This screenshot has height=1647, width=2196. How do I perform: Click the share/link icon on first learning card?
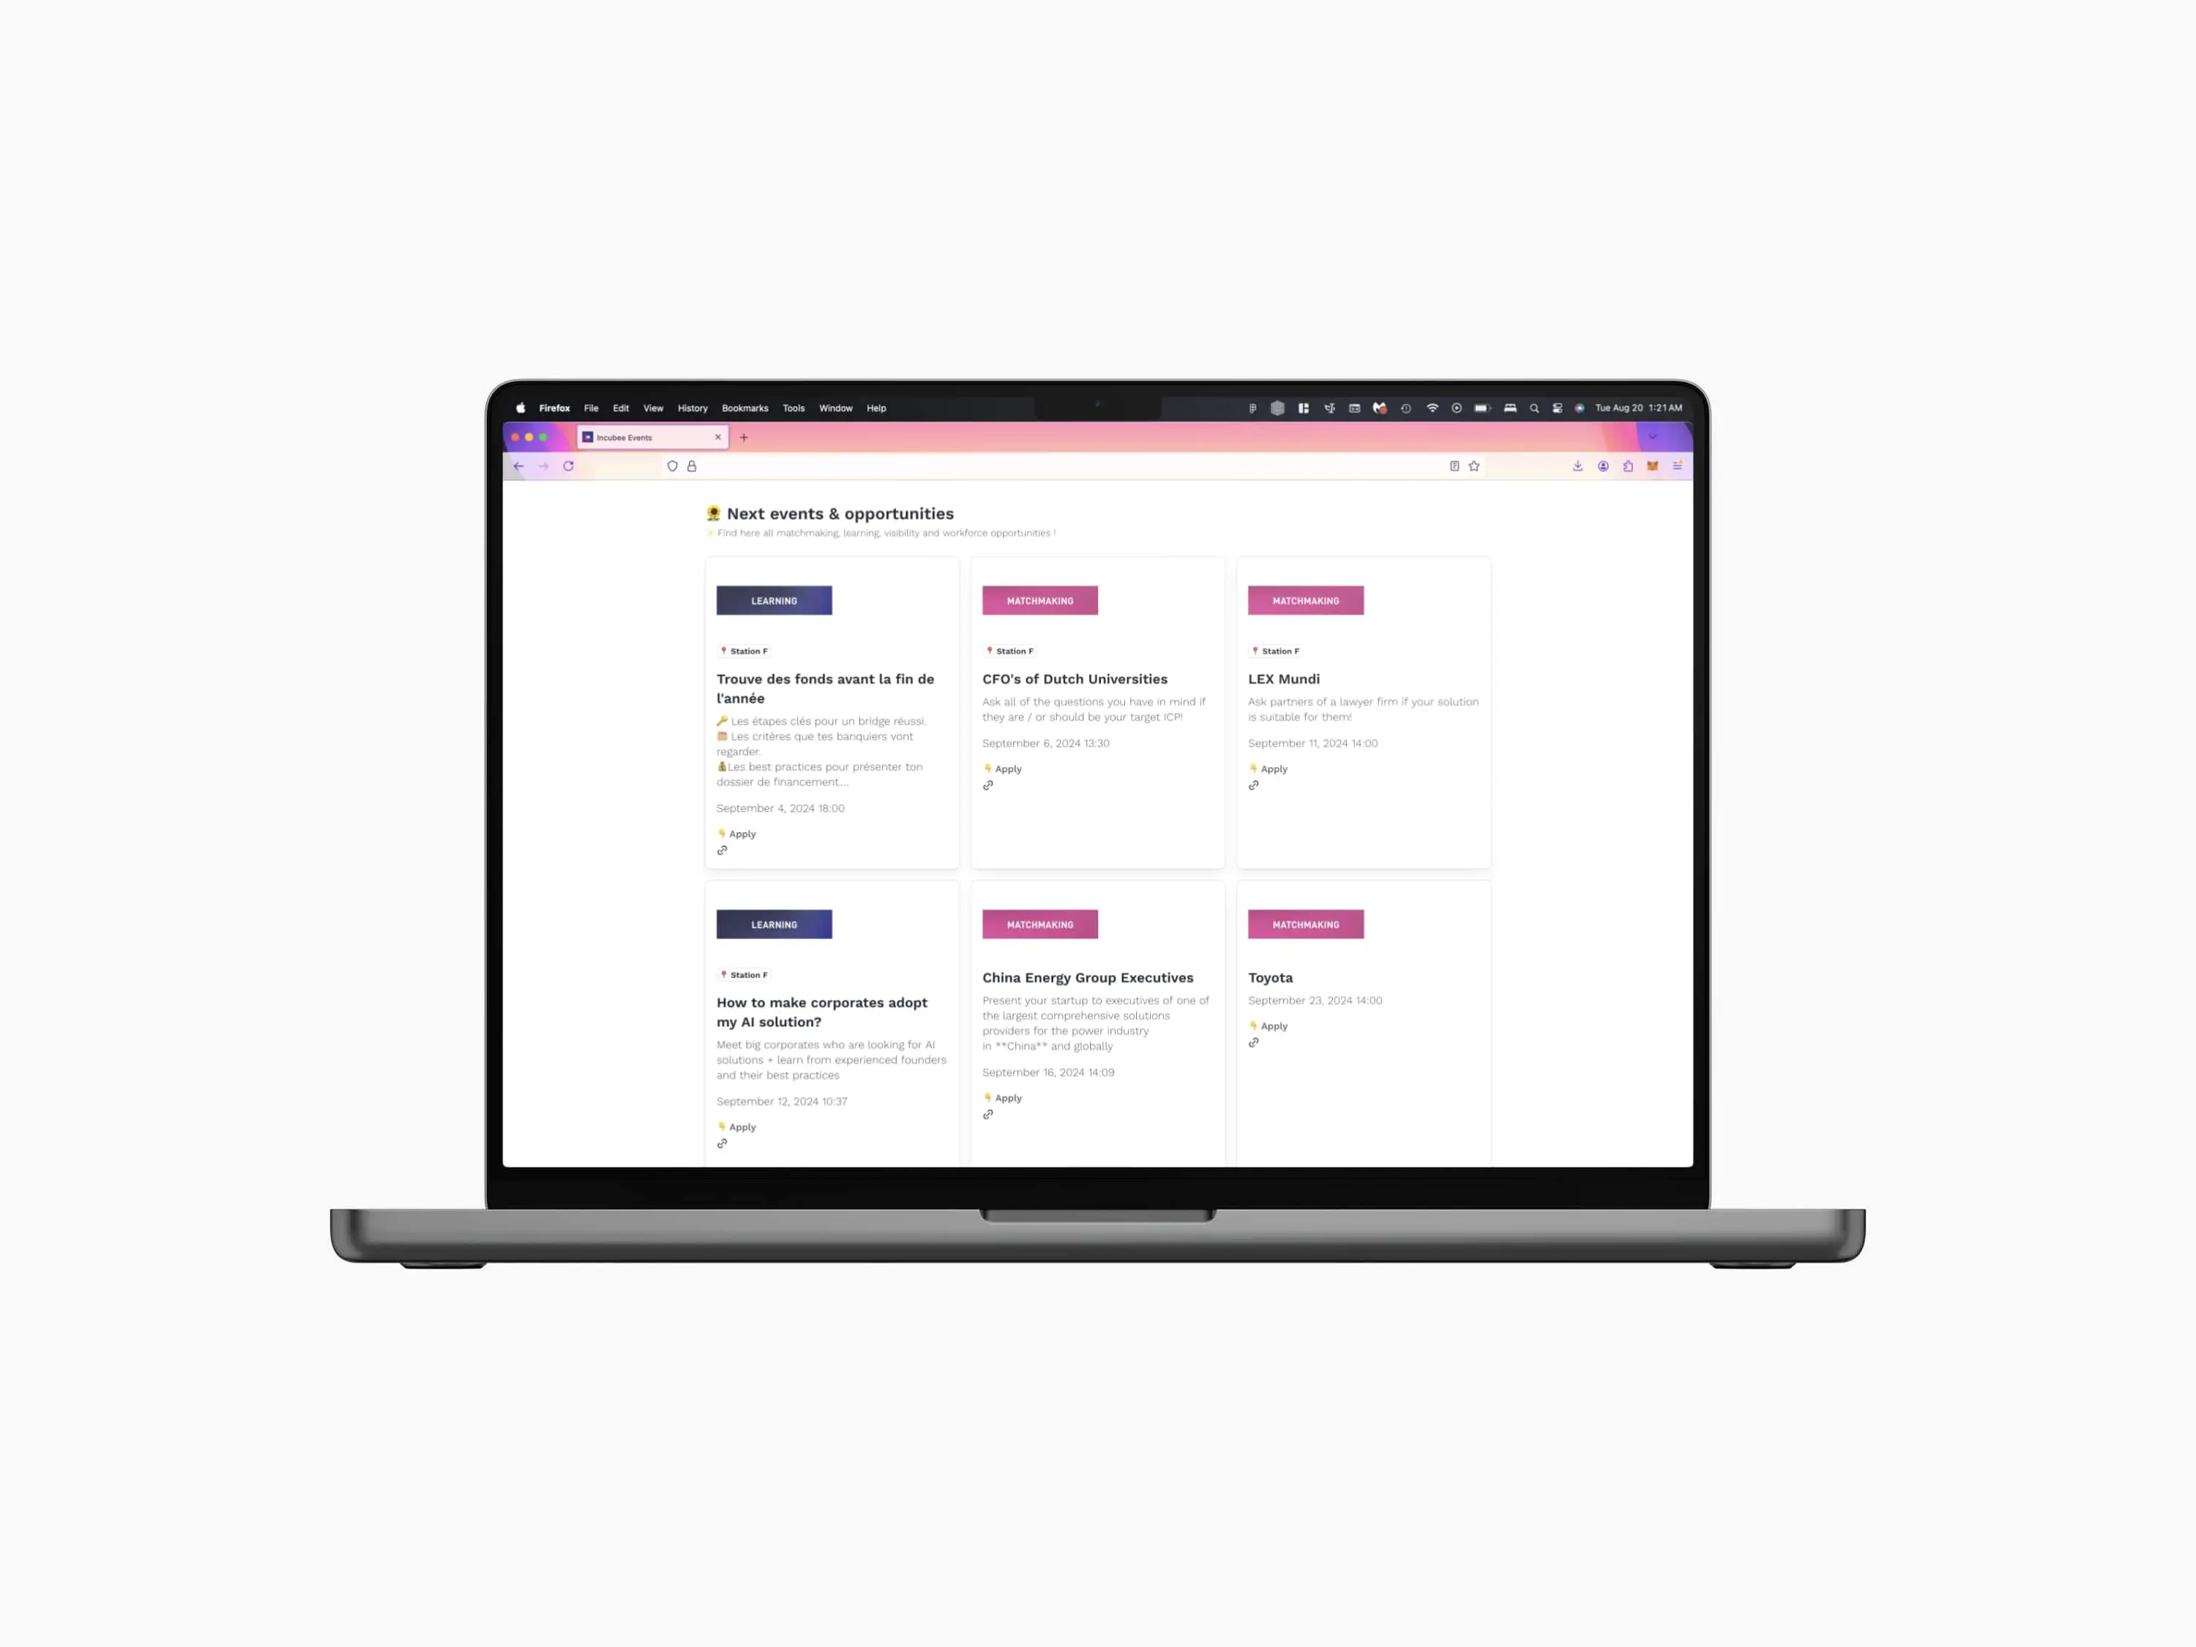coord(721,848)
